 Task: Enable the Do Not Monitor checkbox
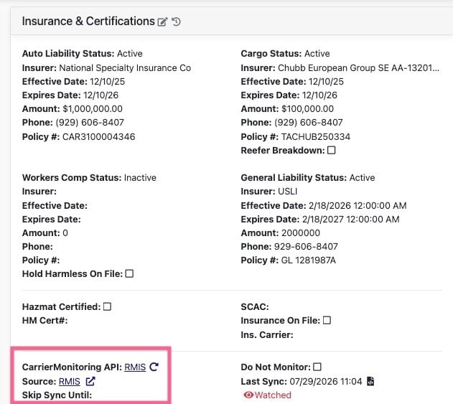pos(317,367)
